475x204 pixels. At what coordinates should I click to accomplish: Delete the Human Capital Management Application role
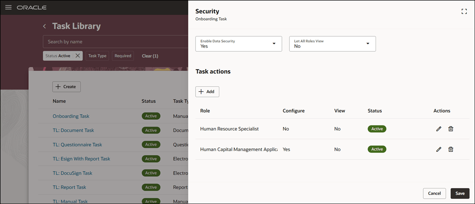click(451, 149)
